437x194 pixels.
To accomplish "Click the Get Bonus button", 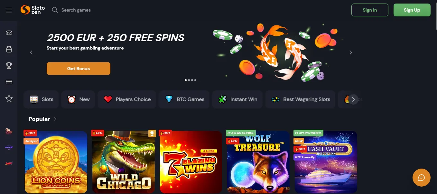I will [x=79, y=69].
